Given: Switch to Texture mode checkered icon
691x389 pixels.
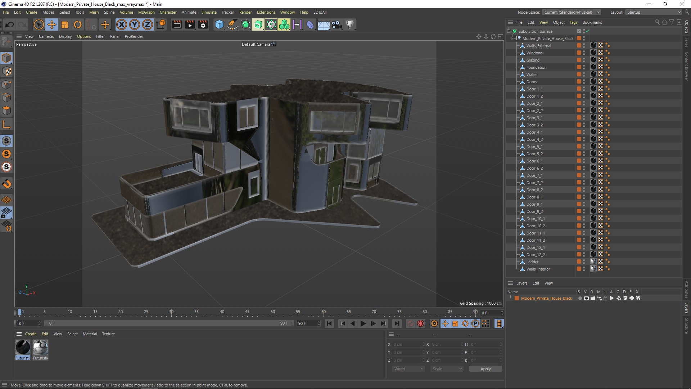Looking at the screenshot, I should coord(6,71).
